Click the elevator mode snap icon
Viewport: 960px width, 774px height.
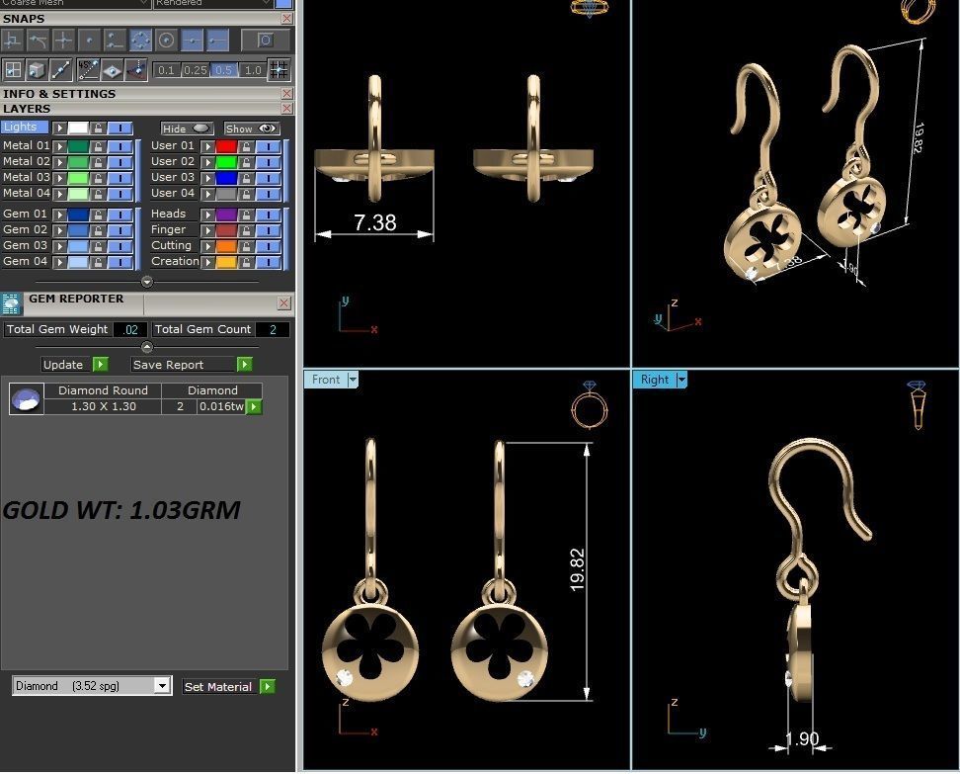pyautogui.click(x=136, y=70)
